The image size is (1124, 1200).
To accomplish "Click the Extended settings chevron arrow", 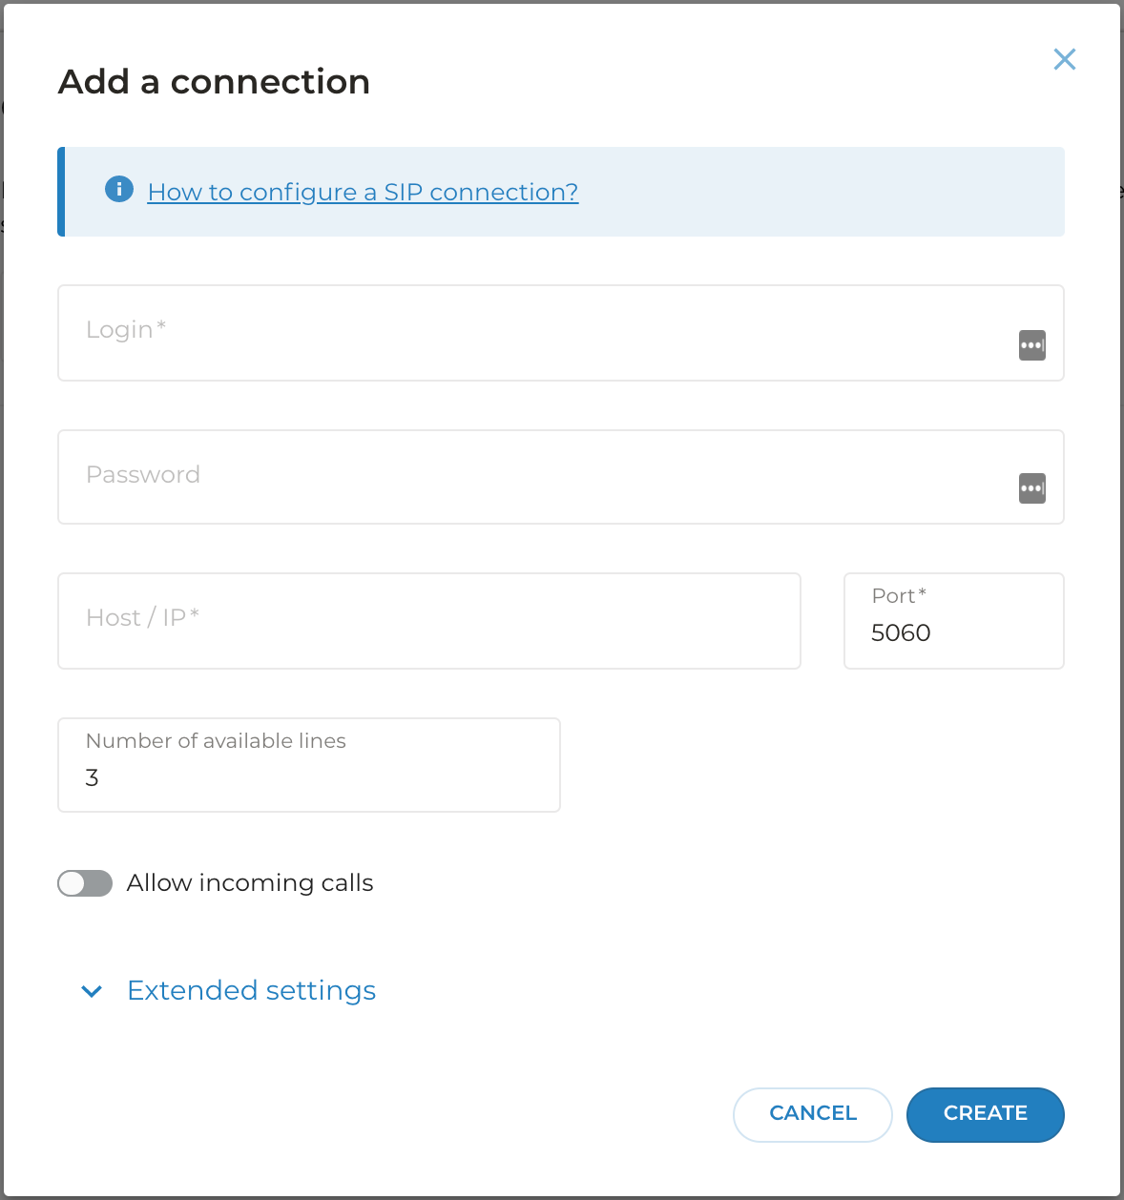I will coord(92,991).
